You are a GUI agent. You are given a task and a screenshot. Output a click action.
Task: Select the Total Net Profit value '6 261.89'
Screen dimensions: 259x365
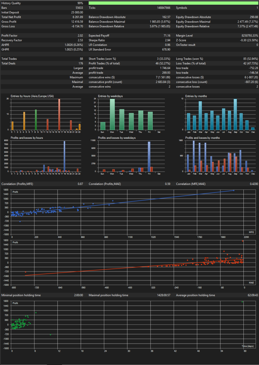[78, 17]
